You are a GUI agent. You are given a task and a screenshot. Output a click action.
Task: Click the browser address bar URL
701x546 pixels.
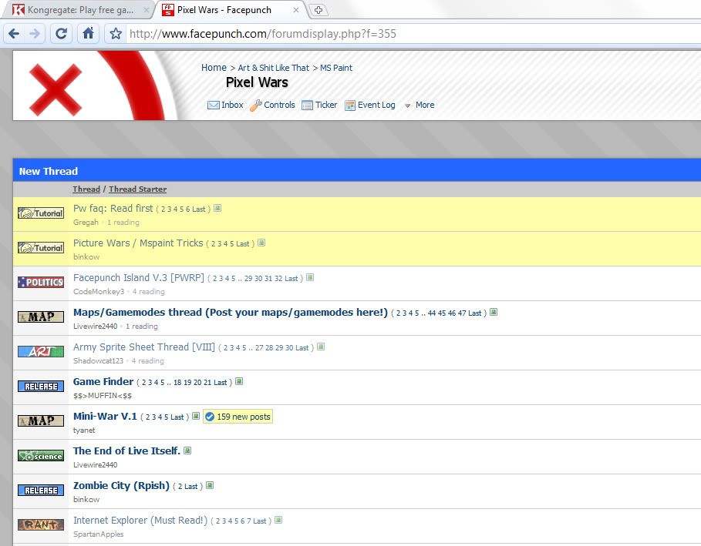click(263, 34)
